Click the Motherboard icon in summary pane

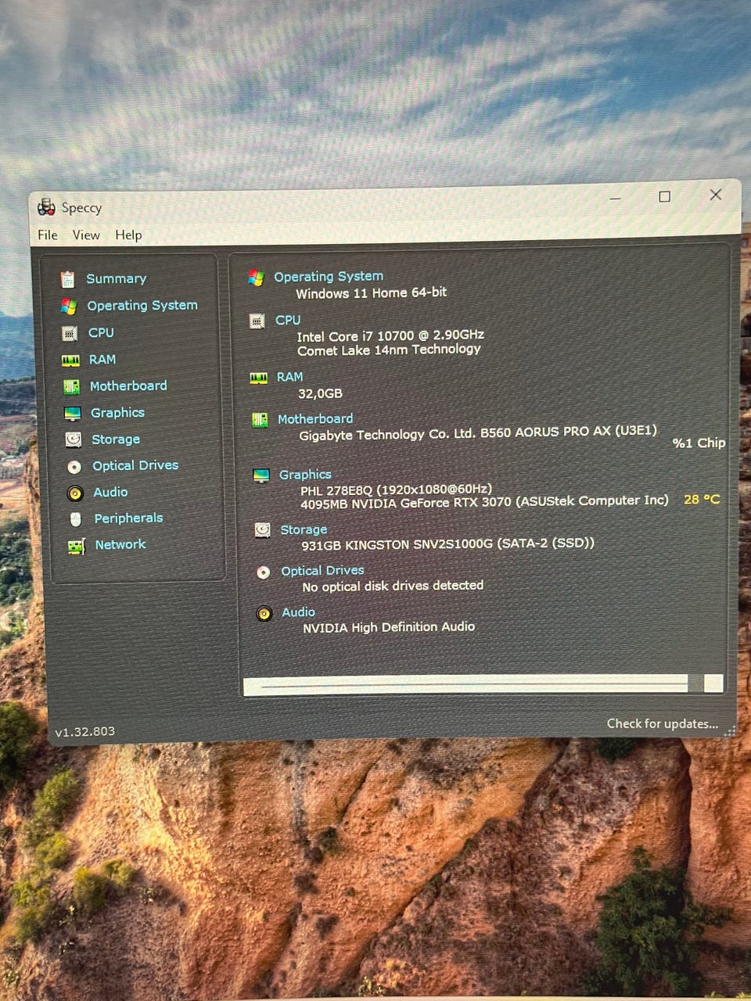[x=260, y=421]
